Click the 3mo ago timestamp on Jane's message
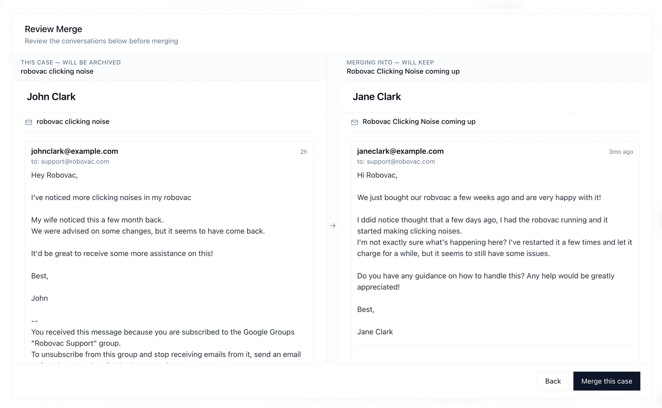This screenshot has height=408, width=662. pos(620,152)
